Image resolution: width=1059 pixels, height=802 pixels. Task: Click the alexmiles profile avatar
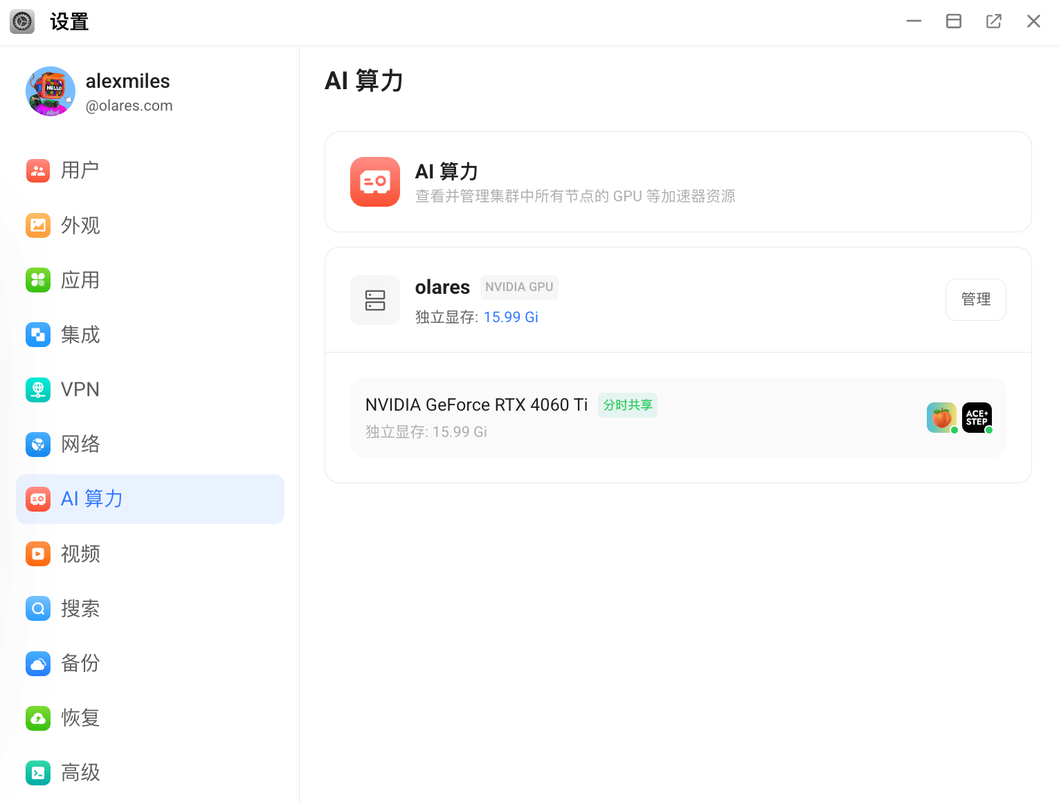[x=51, y=91]
